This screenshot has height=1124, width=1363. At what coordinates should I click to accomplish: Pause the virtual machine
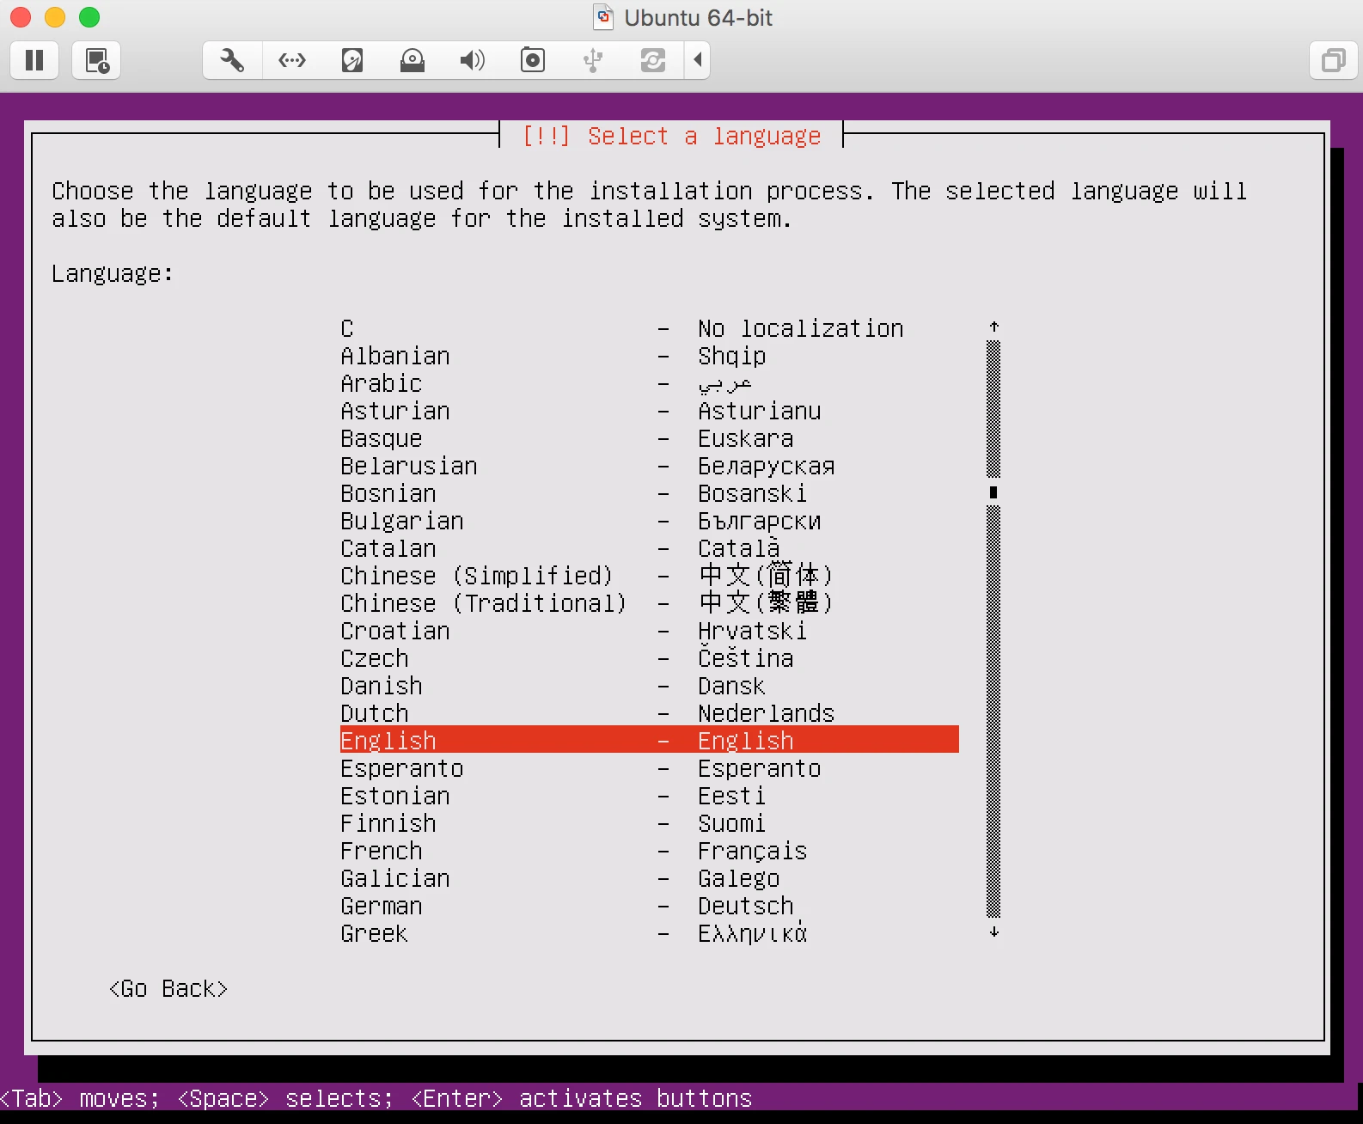click(x=34, y=60)
